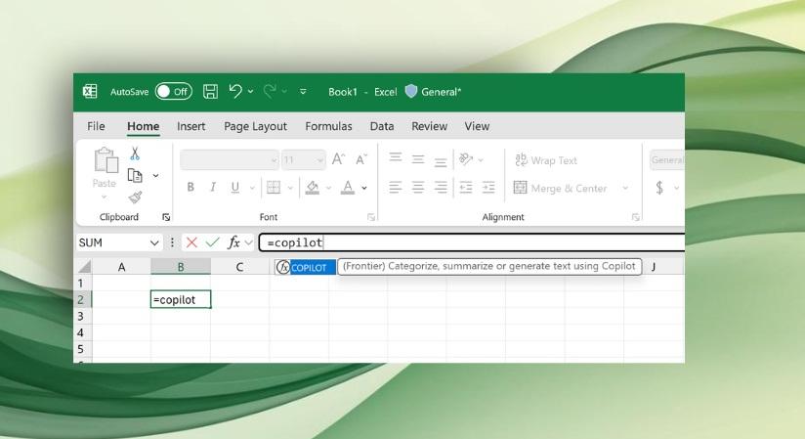Image resolution: width=805 pixels, height=439 pixels.
Task: Save the workbook with floppy disk icon
Action: click(210, 92)
